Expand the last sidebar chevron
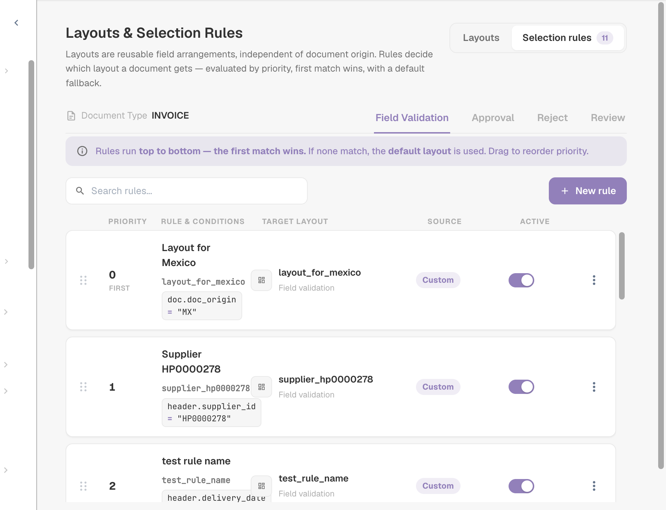The height and width of the screenshot is (510, 666). tap(6, 470)
